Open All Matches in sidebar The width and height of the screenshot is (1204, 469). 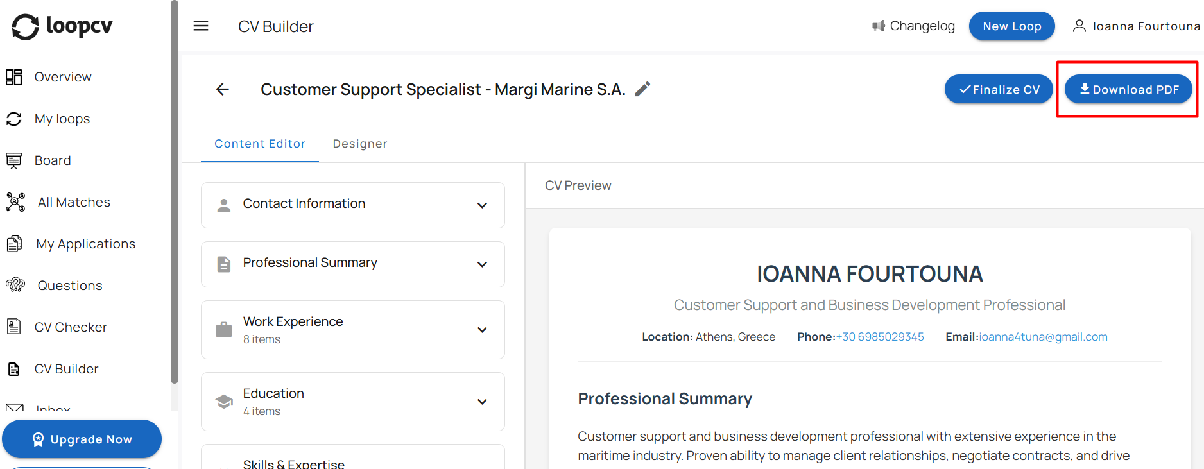73,202
